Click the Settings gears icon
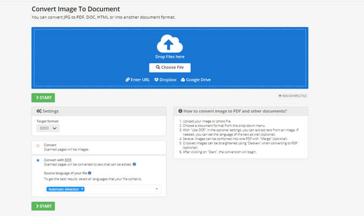The image size is (364, 216). [x=39, y=111]
